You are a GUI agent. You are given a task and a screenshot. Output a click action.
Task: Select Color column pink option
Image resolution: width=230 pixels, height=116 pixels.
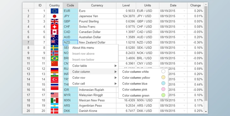click(x=143, y=90)
